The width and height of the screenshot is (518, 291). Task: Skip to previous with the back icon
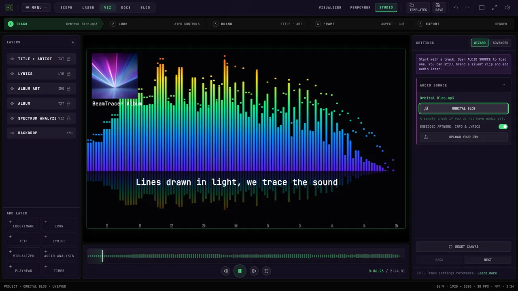[226, 271]
